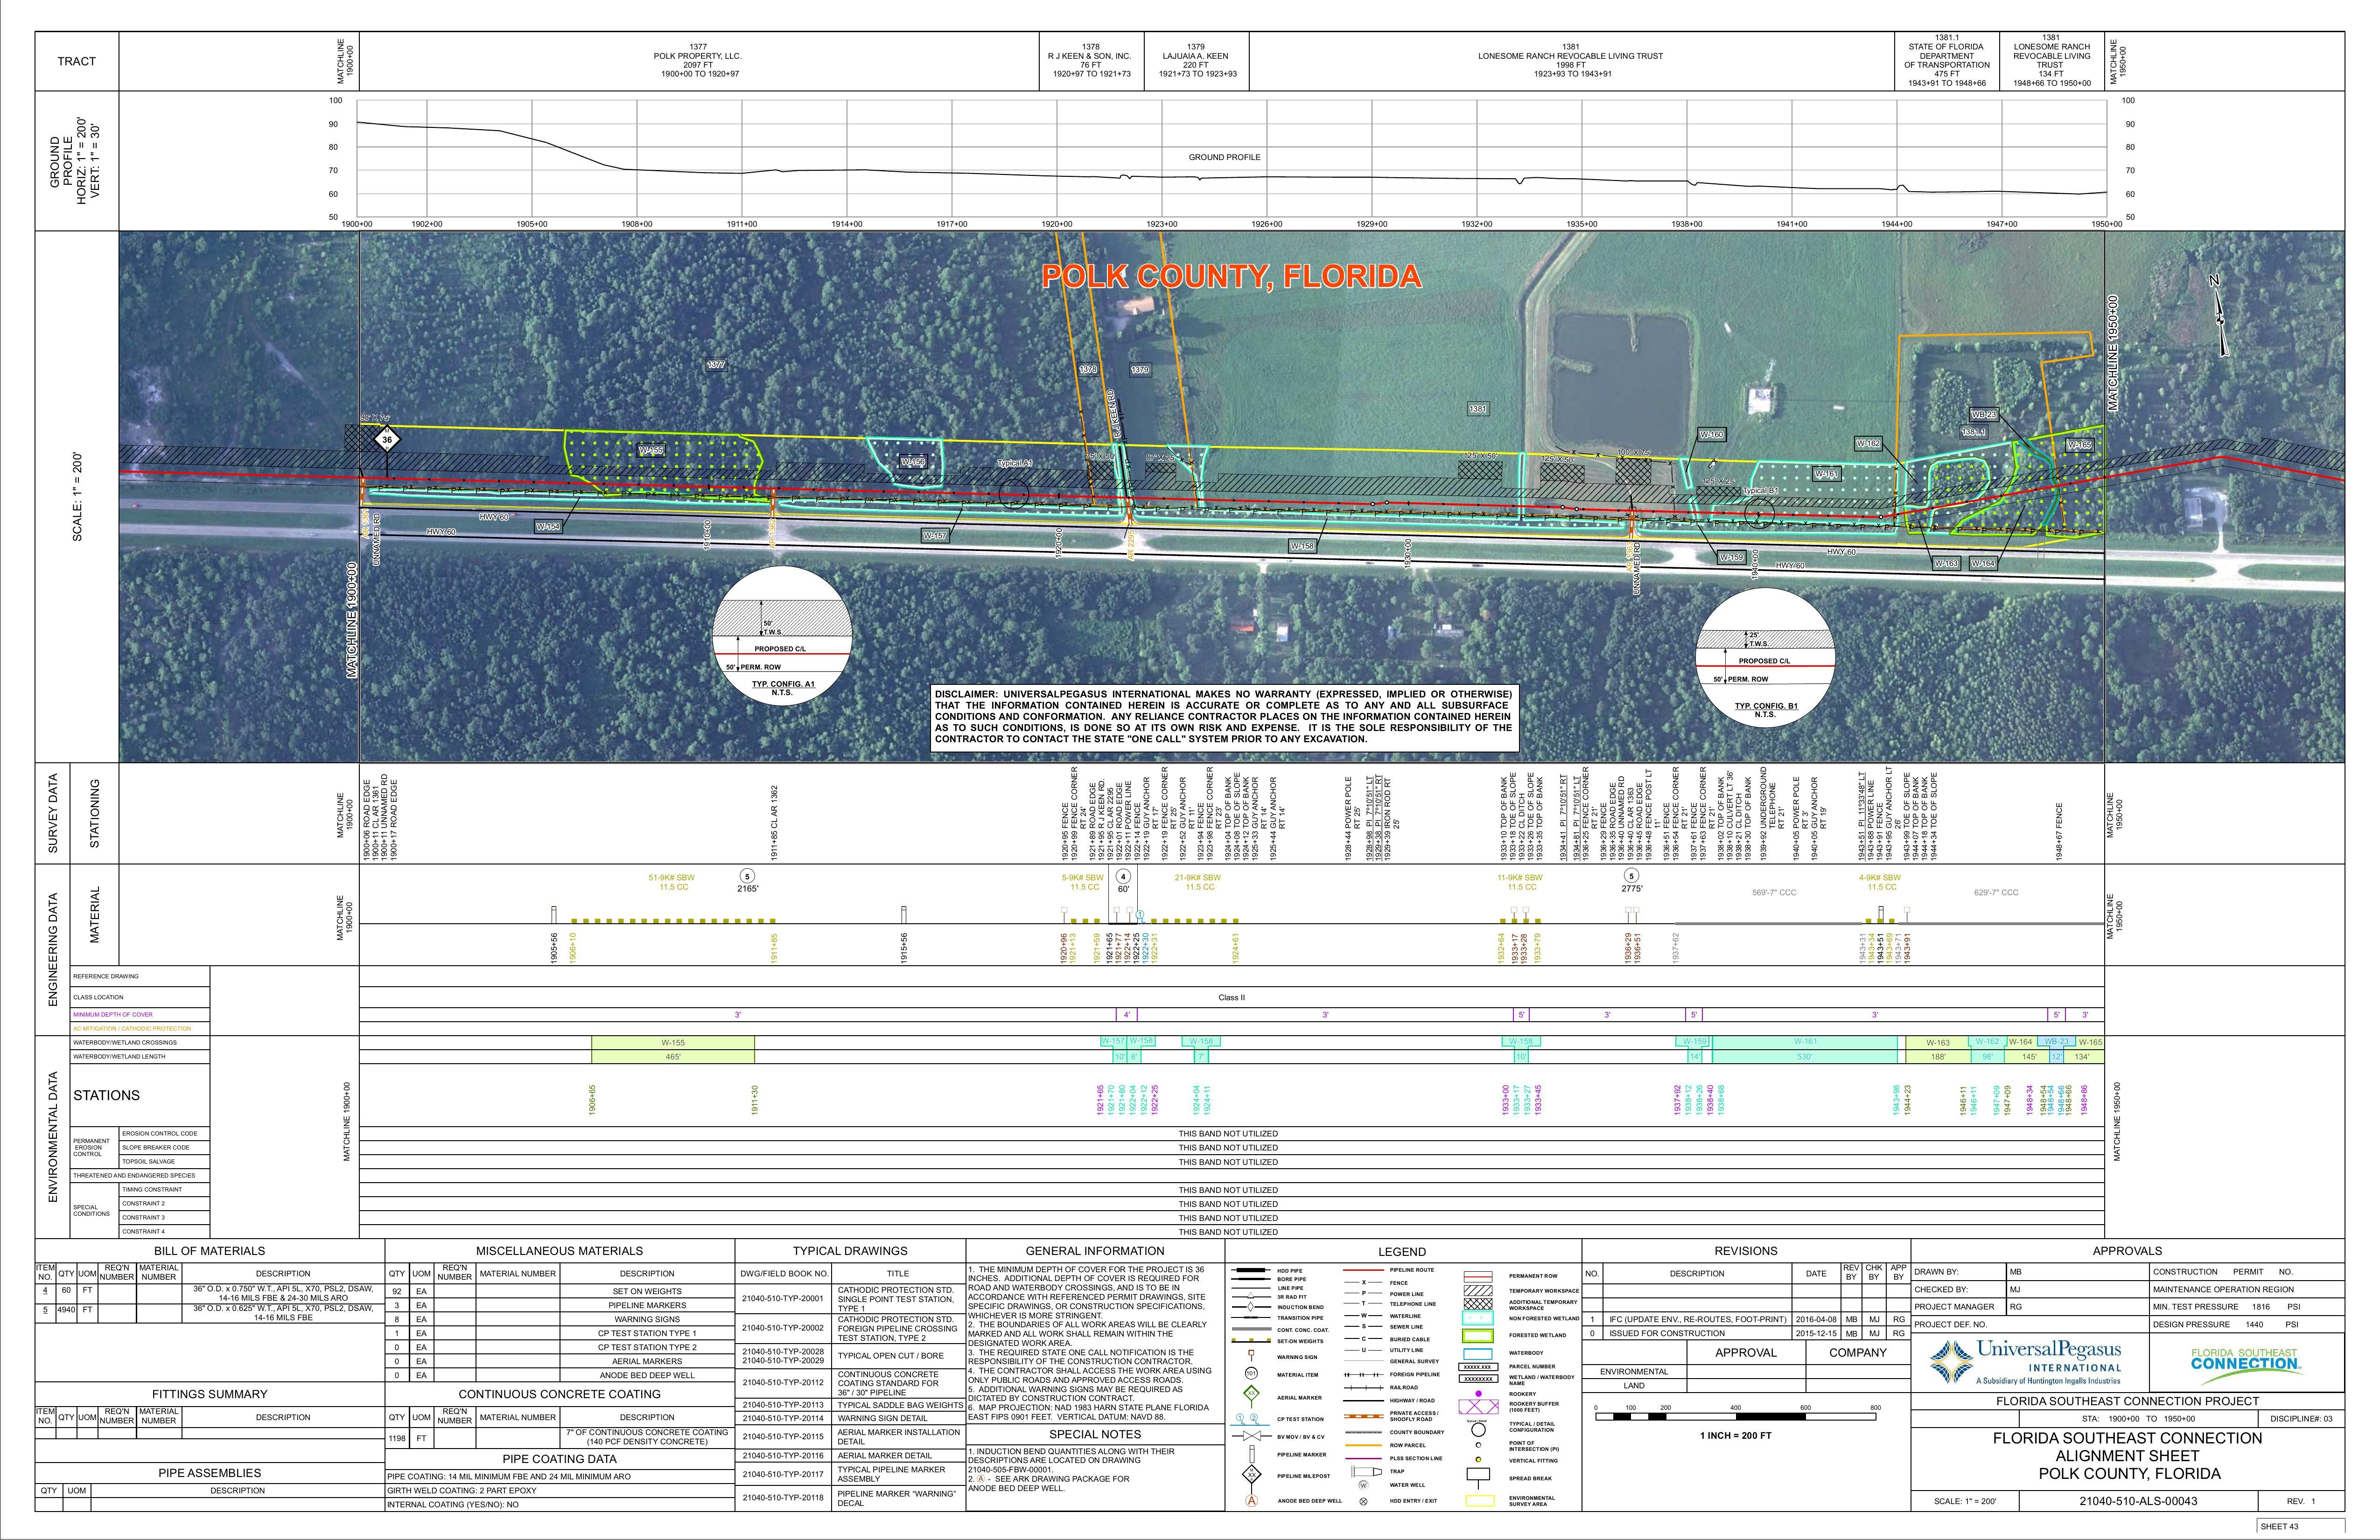This screenshot has width=2380, height=1540.
Task: Click the HDD Entry / Exit crossed circle
Action: [x=1364, y=1502]
